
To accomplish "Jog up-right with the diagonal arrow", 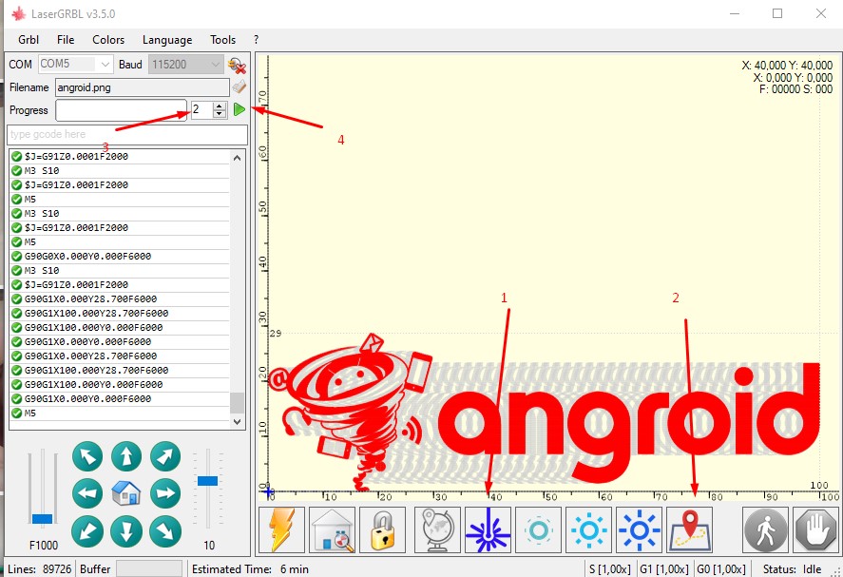I will pyautogui.click(x=165, y=456).
